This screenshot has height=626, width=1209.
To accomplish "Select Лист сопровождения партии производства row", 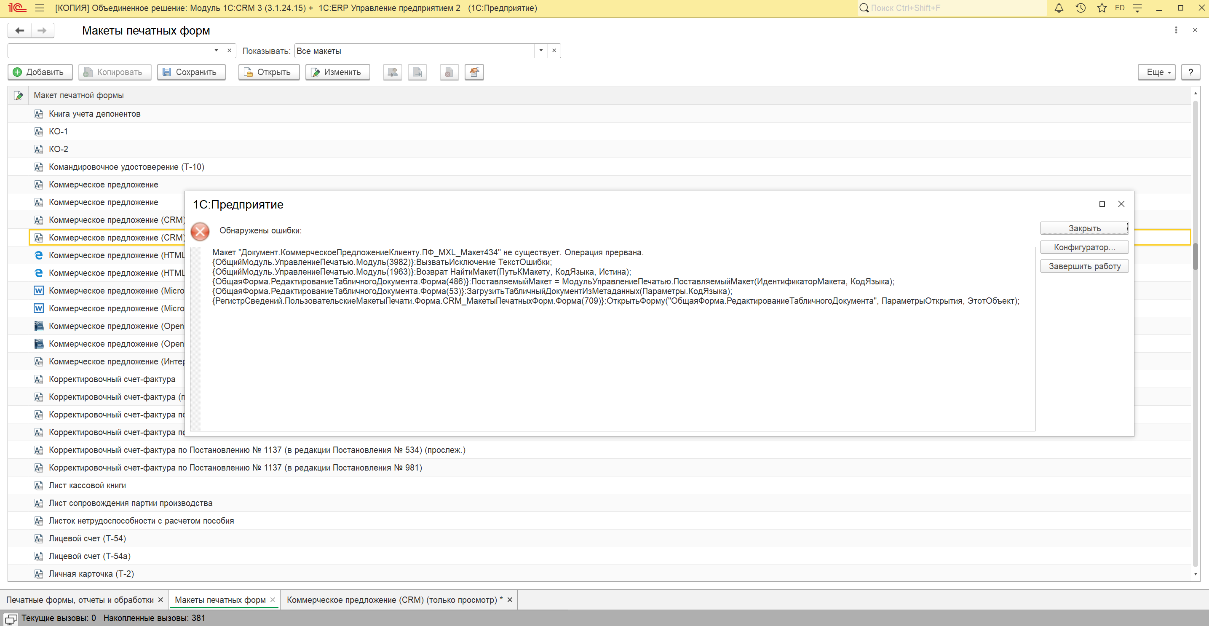I will click(x=599, y=503).
